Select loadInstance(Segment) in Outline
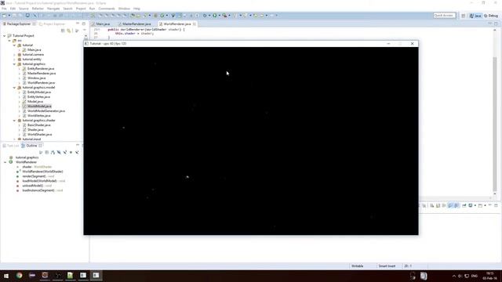The height and width of the screenshot is (282, 502). [42, 190]
